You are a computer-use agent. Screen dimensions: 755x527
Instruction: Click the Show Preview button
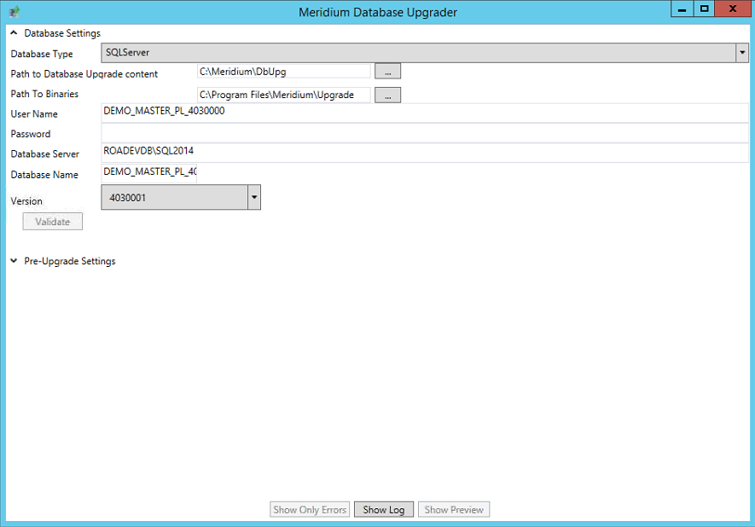pos(454,509)
